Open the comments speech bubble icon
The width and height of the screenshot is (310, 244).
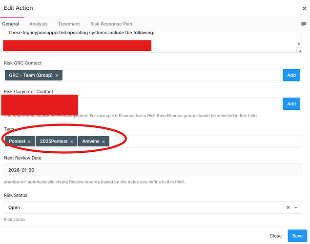tap(304, 24)
